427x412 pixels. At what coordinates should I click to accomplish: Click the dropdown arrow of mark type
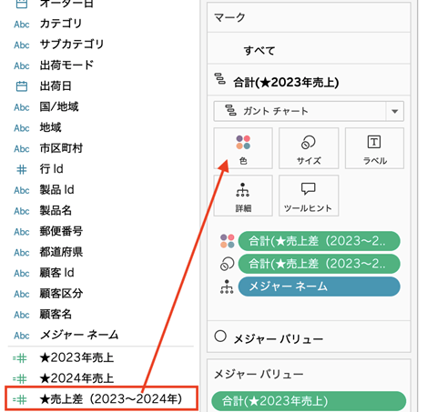(394, 111)
